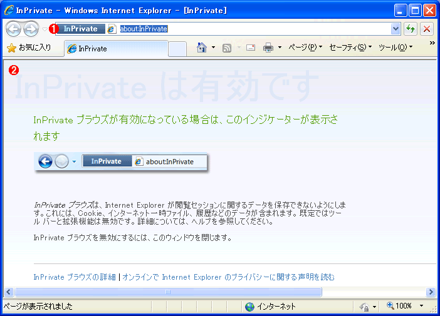This screenshot has width=440, height=316.
Task: Open the InPrivate ブラウズの詳細 link
Action: tap(75, 277)
